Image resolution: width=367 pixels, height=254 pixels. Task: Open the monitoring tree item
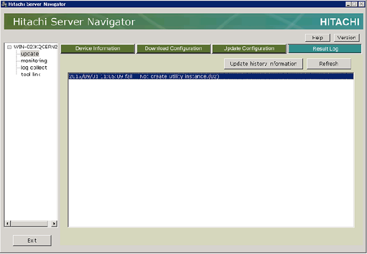point(34,61)
